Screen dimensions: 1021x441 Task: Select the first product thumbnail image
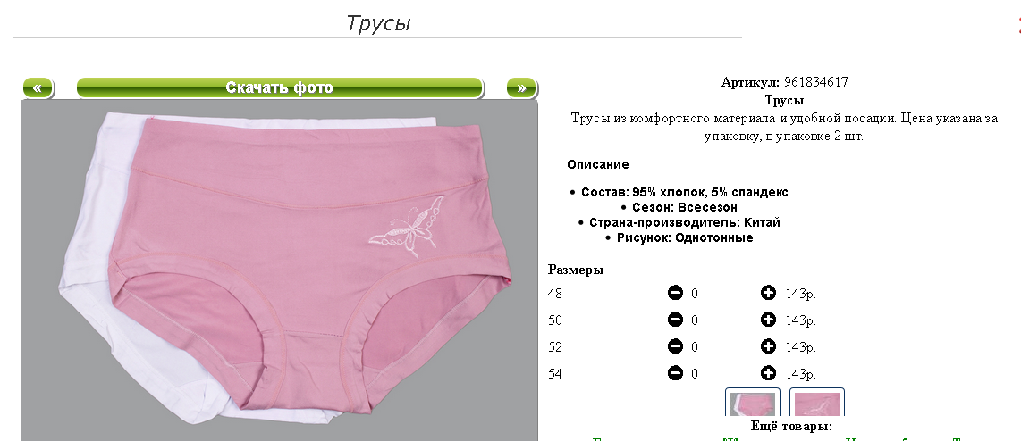click(x=753, y=403)
